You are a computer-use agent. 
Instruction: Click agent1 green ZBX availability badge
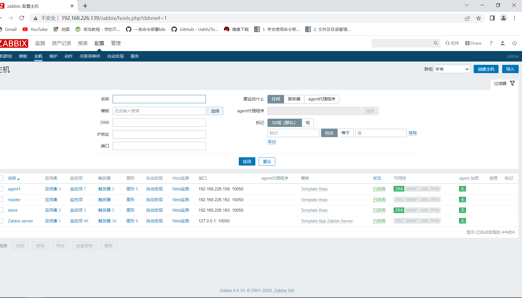(x=399, y=189)
